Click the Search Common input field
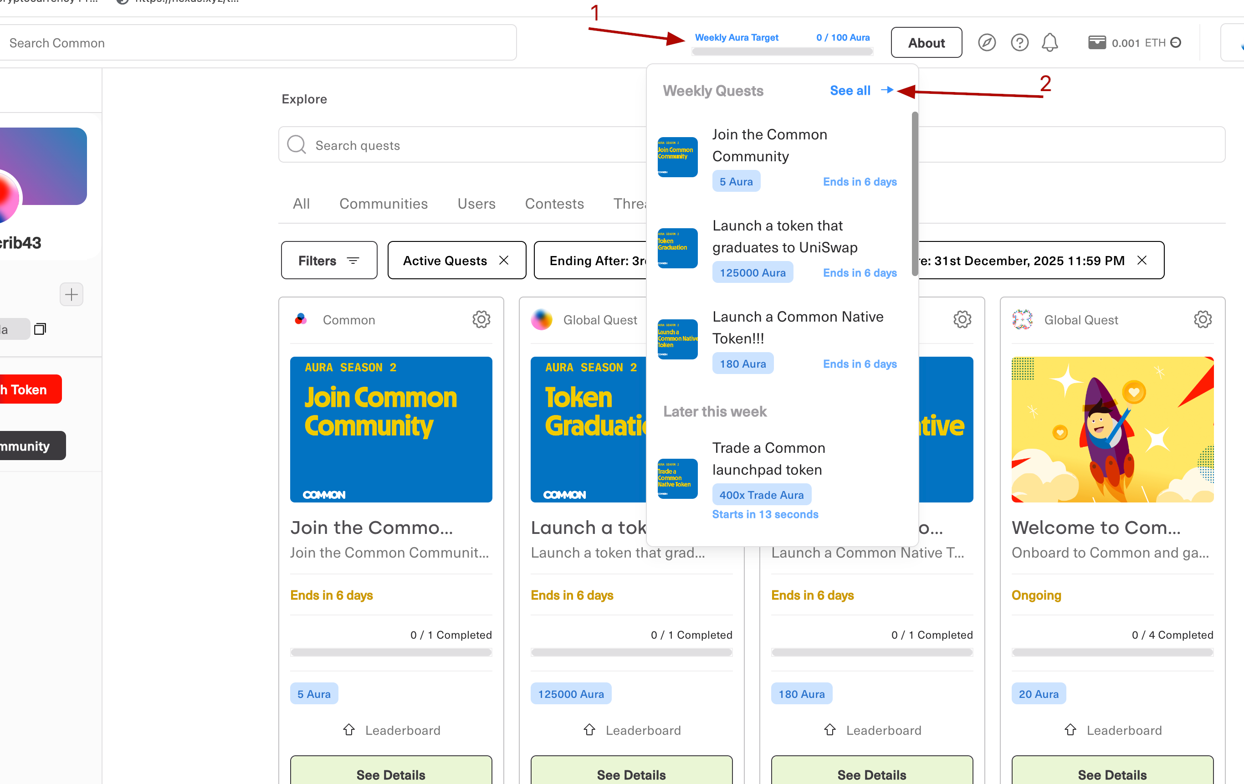The height and width of the screenshot is (784, 1244). (258, 43)
